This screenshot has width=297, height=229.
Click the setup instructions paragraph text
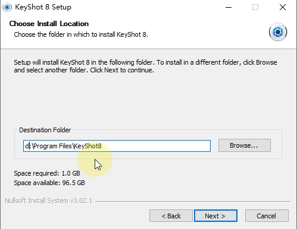145,66
